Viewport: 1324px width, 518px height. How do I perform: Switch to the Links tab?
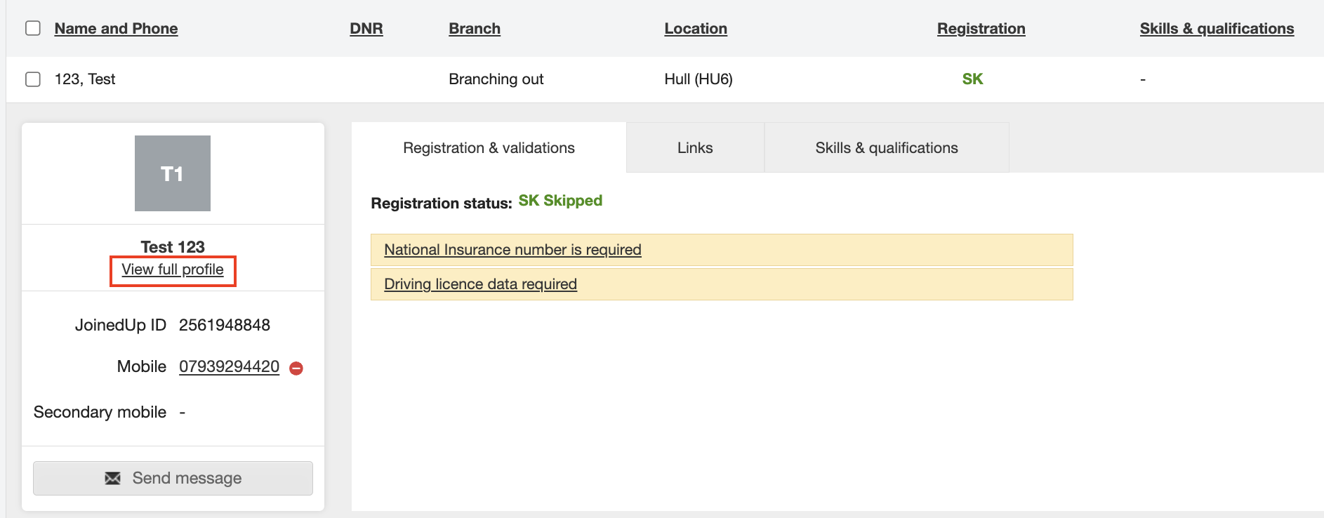click(695, 148)
